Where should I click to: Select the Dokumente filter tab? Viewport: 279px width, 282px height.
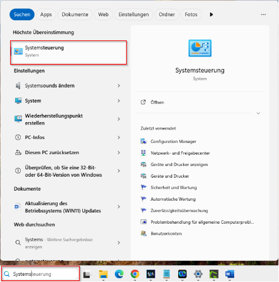tap(75, 15)
